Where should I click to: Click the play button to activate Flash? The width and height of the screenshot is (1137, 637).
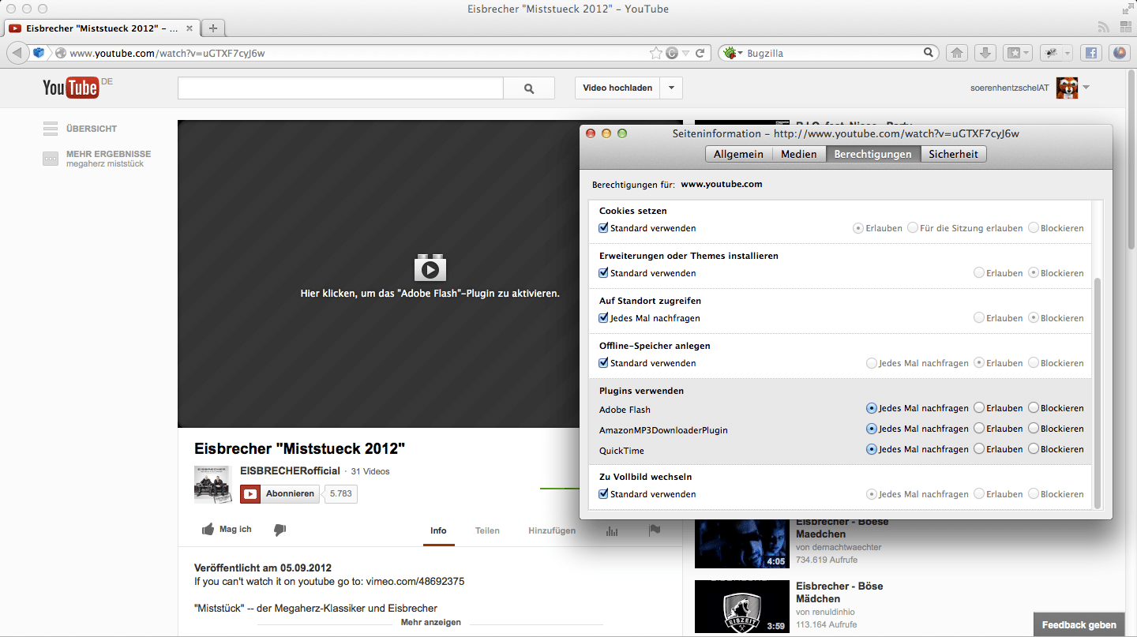[430, 269]
